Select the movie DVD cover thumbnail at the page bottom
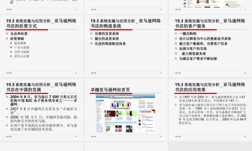The image size is (252, 151). click(129, 128)
